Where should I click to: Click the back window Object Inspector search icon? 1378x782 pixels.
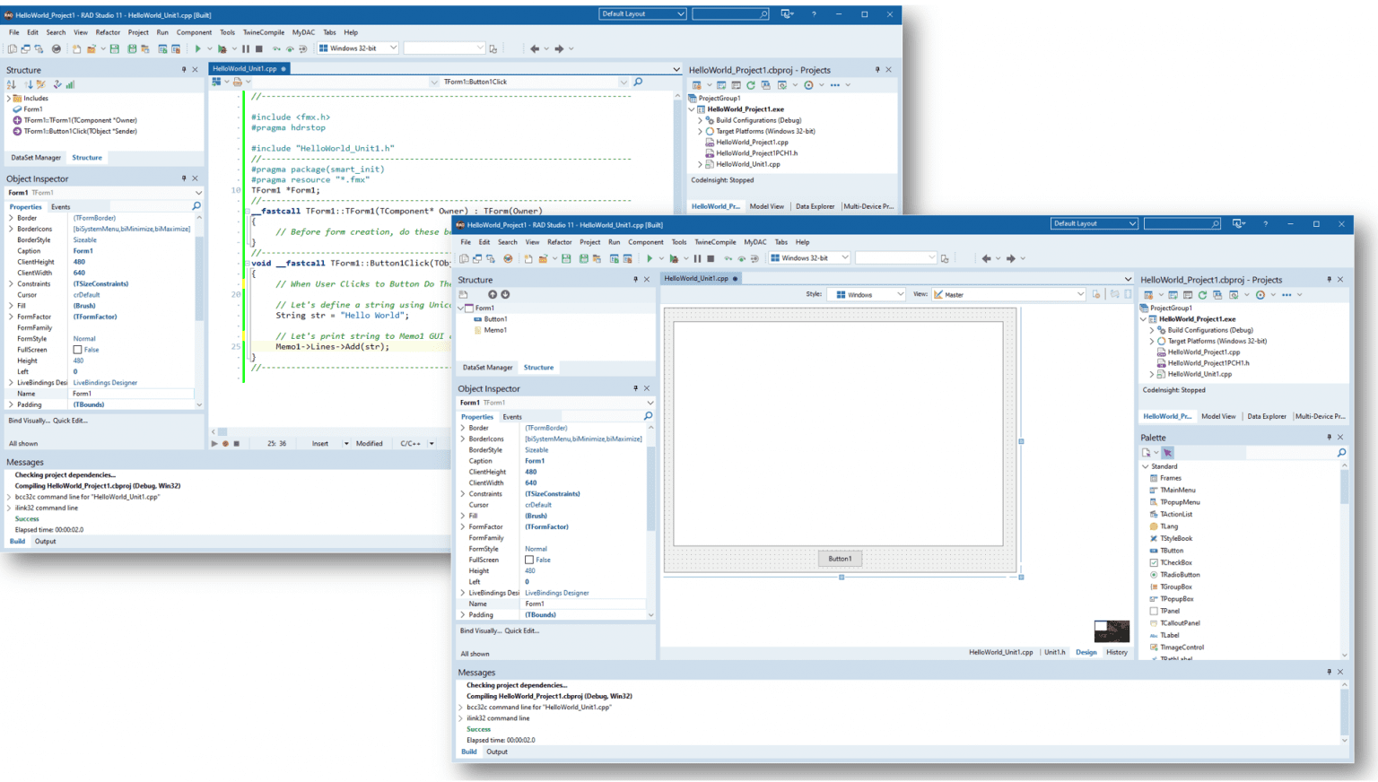coord(196,206)
